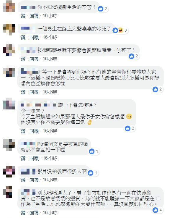Reply to the 別太咄咄逼人了 comment
172x218 pixels.
point(34,213)
